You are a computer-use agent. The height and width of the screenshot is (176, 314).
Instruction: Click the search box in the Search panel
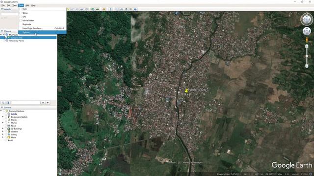click(9, 14)
